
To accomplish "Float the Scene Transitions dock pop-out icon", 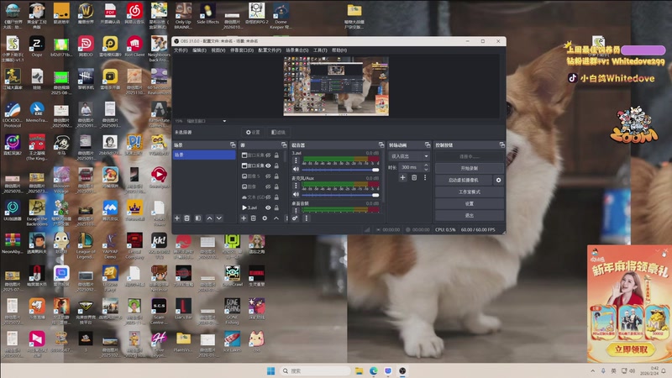I will coord(428,144).
